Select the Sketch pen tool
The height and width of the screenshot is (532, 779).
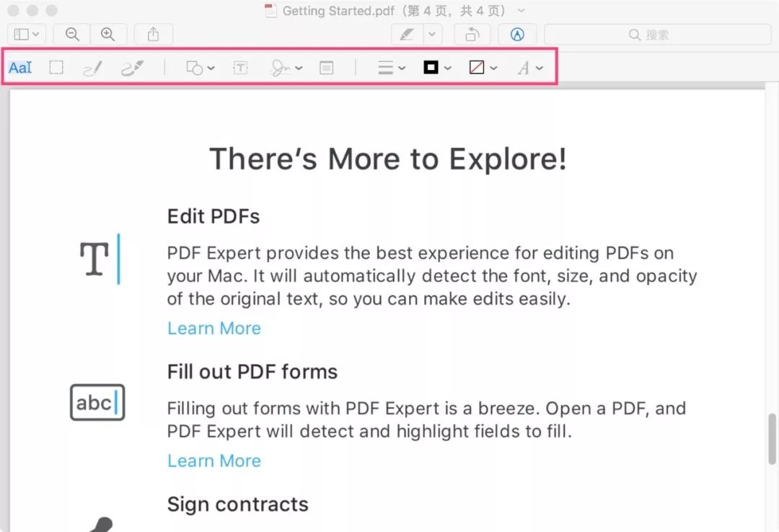coord(92,68)
